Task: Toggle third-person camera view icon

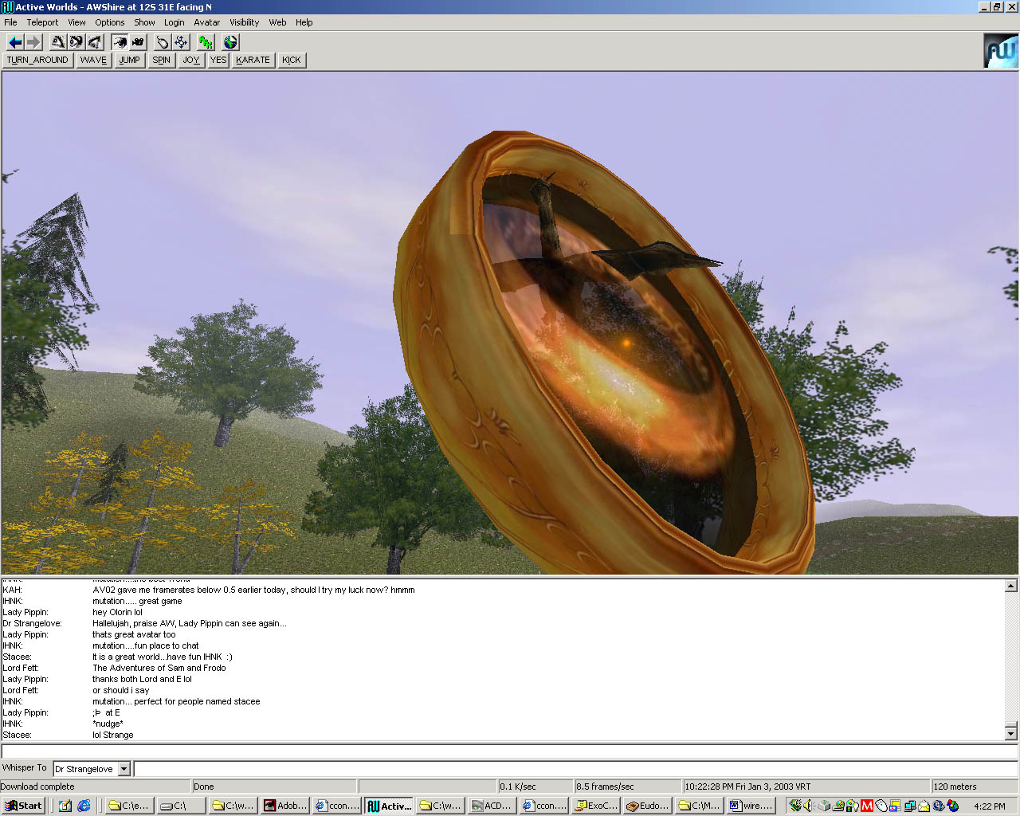Action: [138, 42]
